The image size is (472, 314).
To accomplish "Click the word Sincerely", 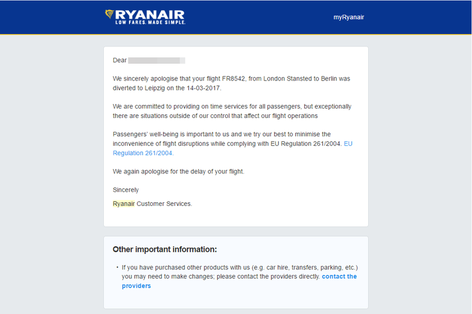I will click(x=125, y=190).
